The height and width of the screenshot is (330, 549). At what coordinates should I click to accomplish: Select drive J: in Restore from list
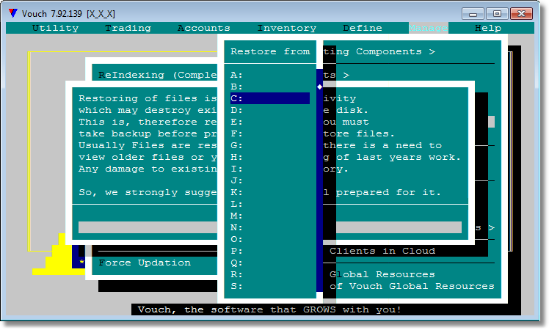(x=270, y=180)
